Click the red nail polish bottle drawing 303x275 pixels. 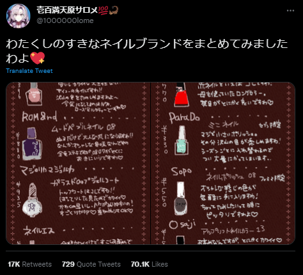point(181,95)
